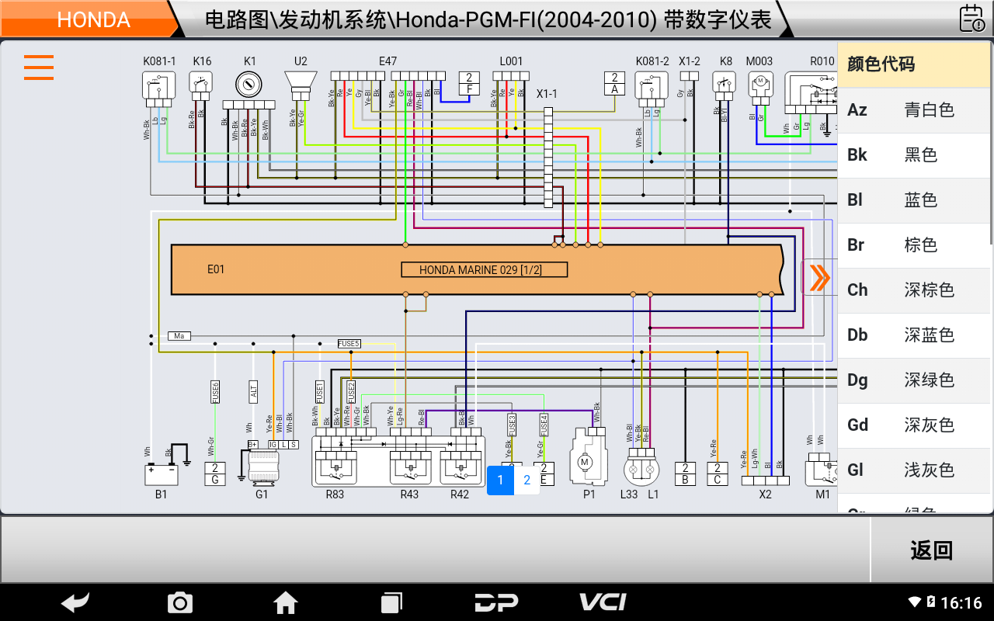
Task: Select the X2 connector
Action: click(765, 480)
